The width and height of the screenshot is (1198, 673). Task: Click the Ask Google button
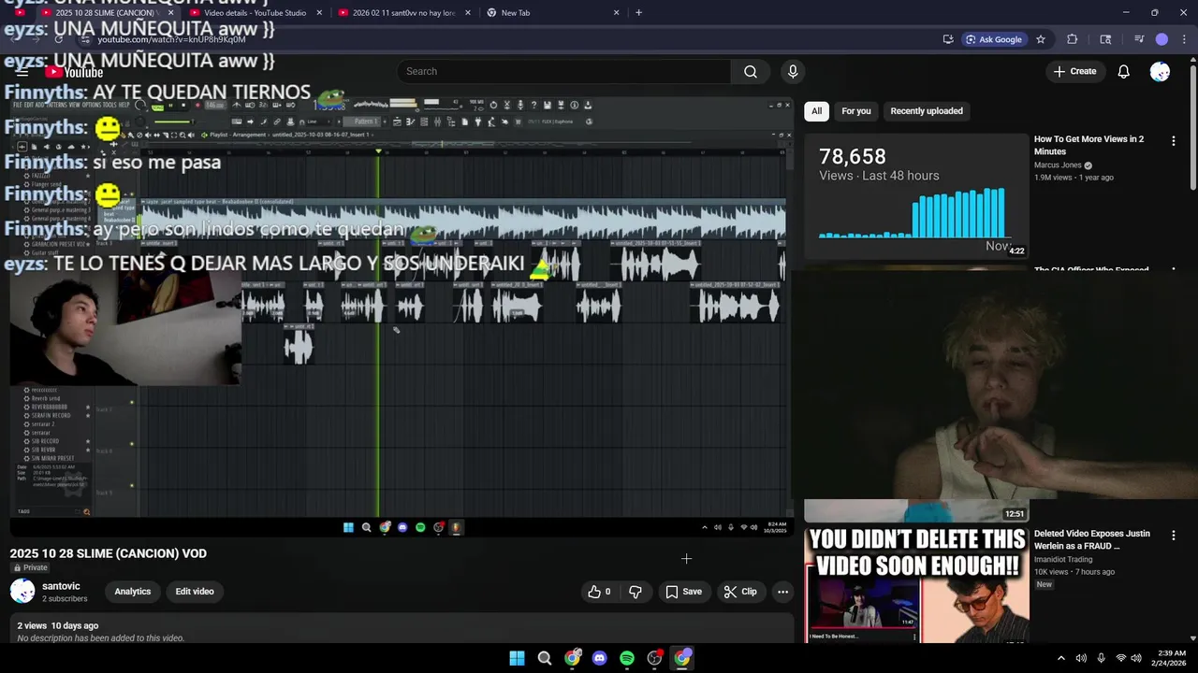pyautogui.click(x=994, y=39)
